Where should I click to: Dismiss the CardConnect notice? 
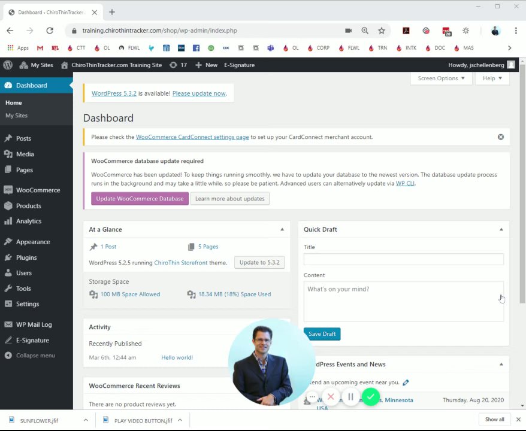point(500,136)
